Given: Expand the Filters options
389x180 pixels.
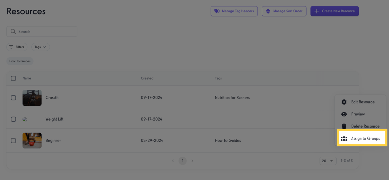Looking at the screenshot, I should 17,47.
